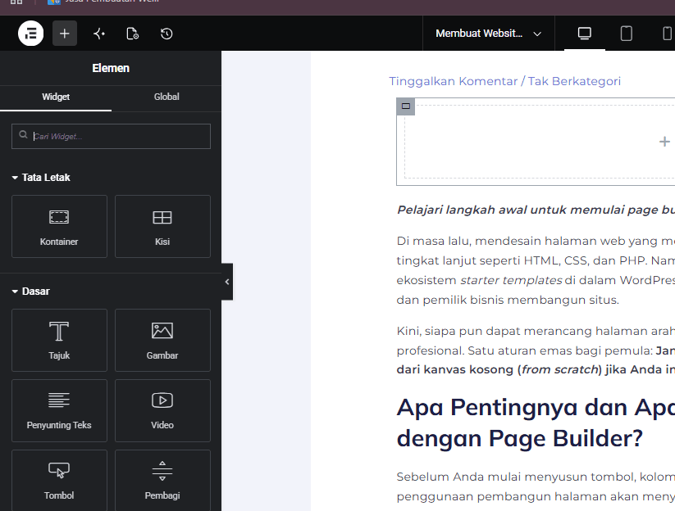This screenshot has height=511, width=675.
Task: Click the Add Element plus button
Action: tap(65, 33)
